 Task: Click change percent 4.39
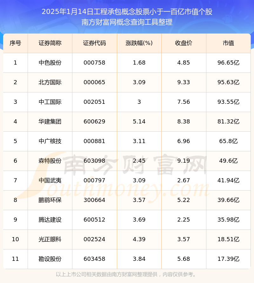(x=139, y=239)
